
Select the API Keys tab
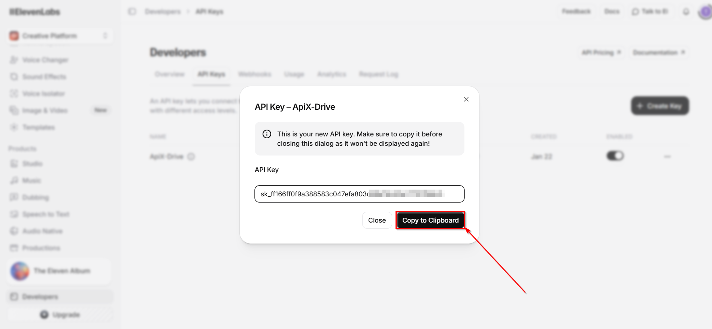211,74
